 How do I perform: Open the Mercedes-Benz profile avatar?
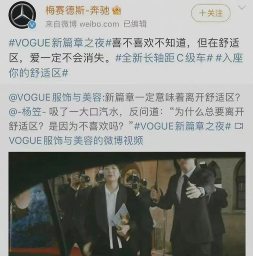[22, 15]
